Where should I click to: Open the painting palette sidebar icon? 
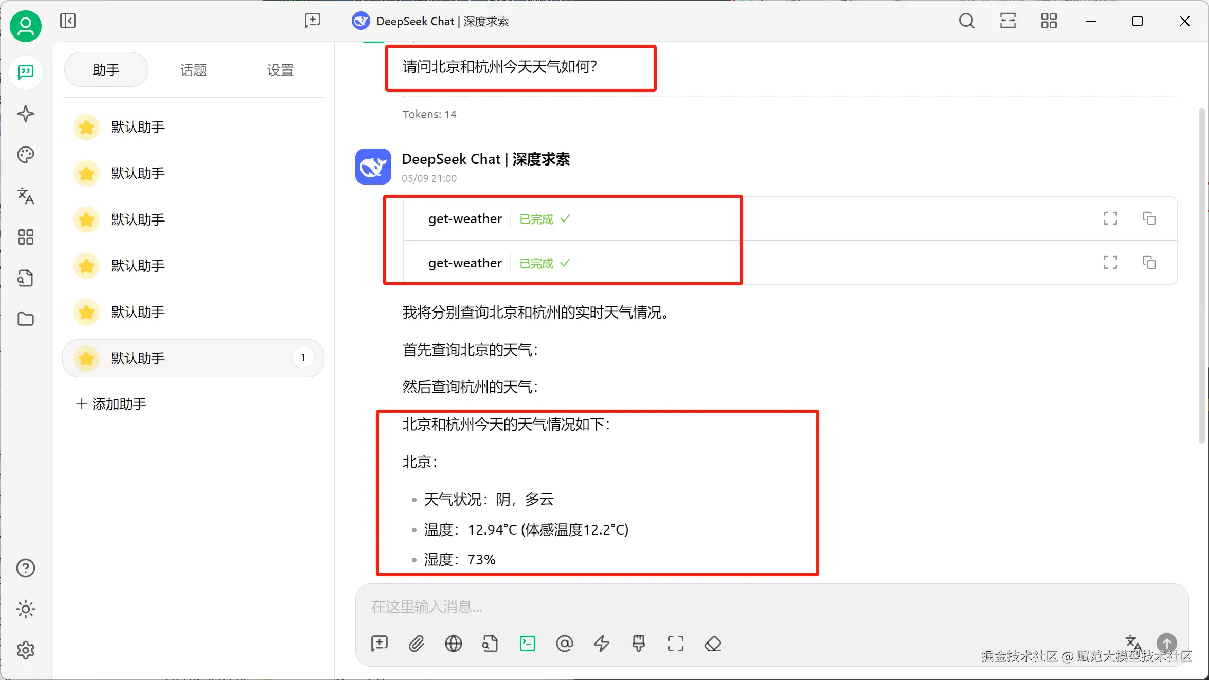(25, 155)
